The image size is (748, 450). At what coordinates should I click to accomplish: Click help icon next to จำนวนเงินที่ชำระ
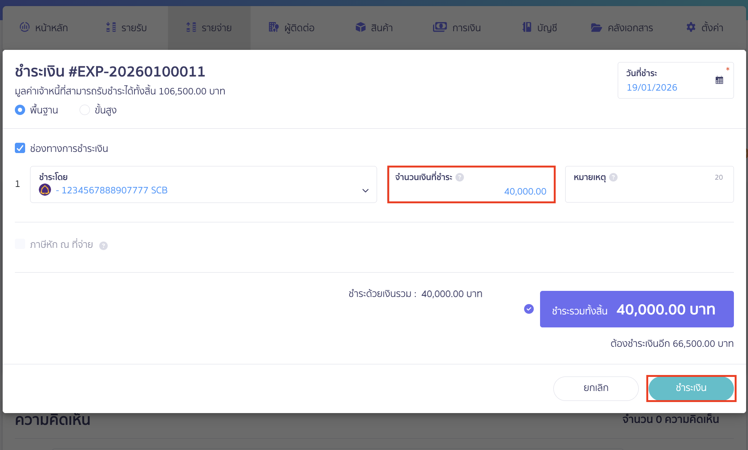460,177
